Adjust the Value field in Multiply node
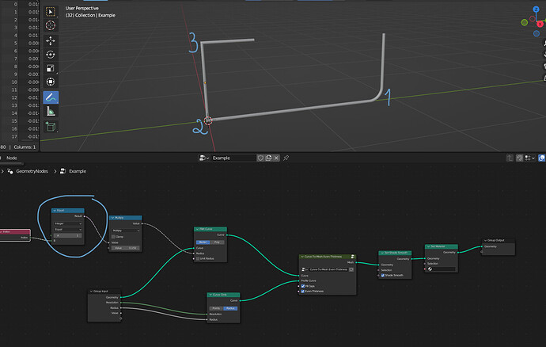This screenshot has height=347, width=546. [125, 248]
